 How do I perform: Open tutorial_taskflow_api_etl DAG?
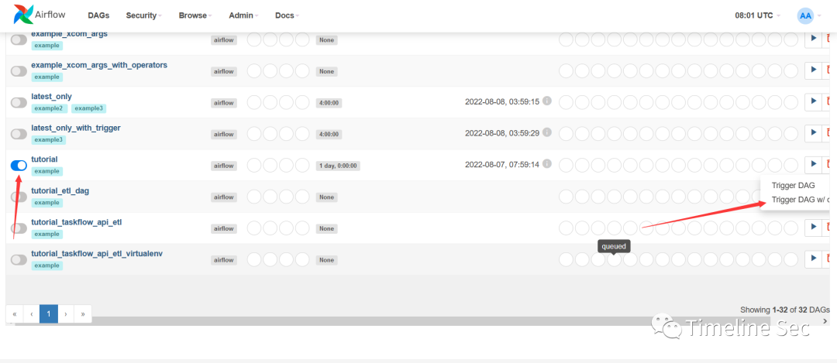[77, 221]
